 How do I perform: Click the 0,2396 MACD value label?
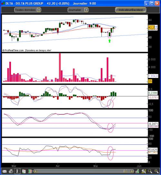[153, 93]
